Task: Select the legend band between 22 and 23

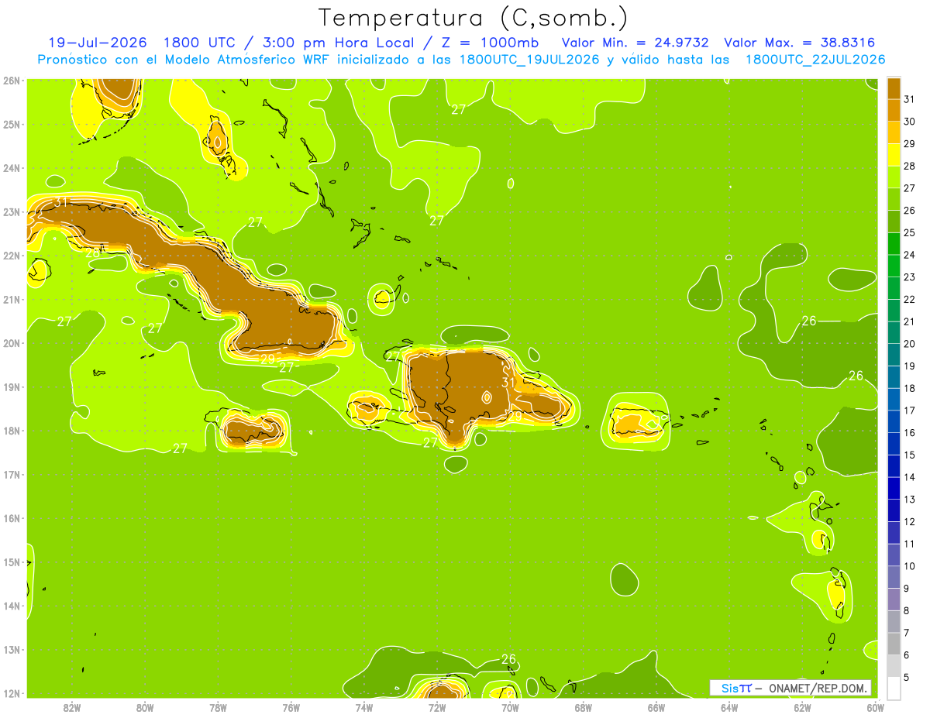Action: click(894, 288)
